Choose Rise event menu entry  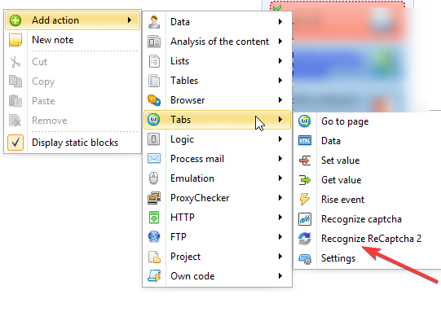[x=342, y=200]
